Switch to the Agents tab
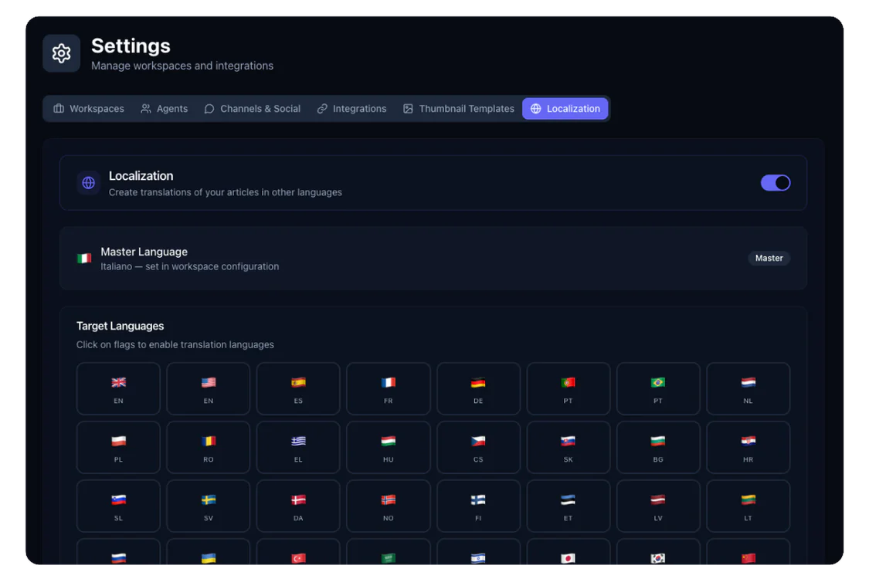 (164, 109)
